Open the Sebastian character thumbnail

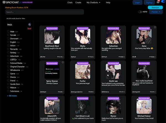pyautogui.click(x=113, y=36)
